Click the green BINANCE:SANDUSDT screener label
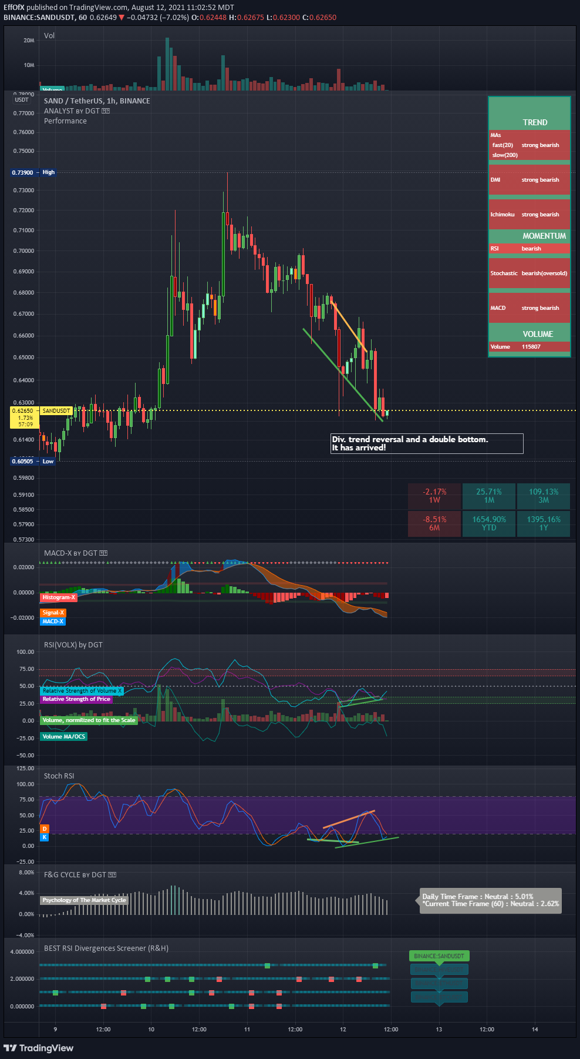Screen dimensions: 580x1059 coord(439,956)
